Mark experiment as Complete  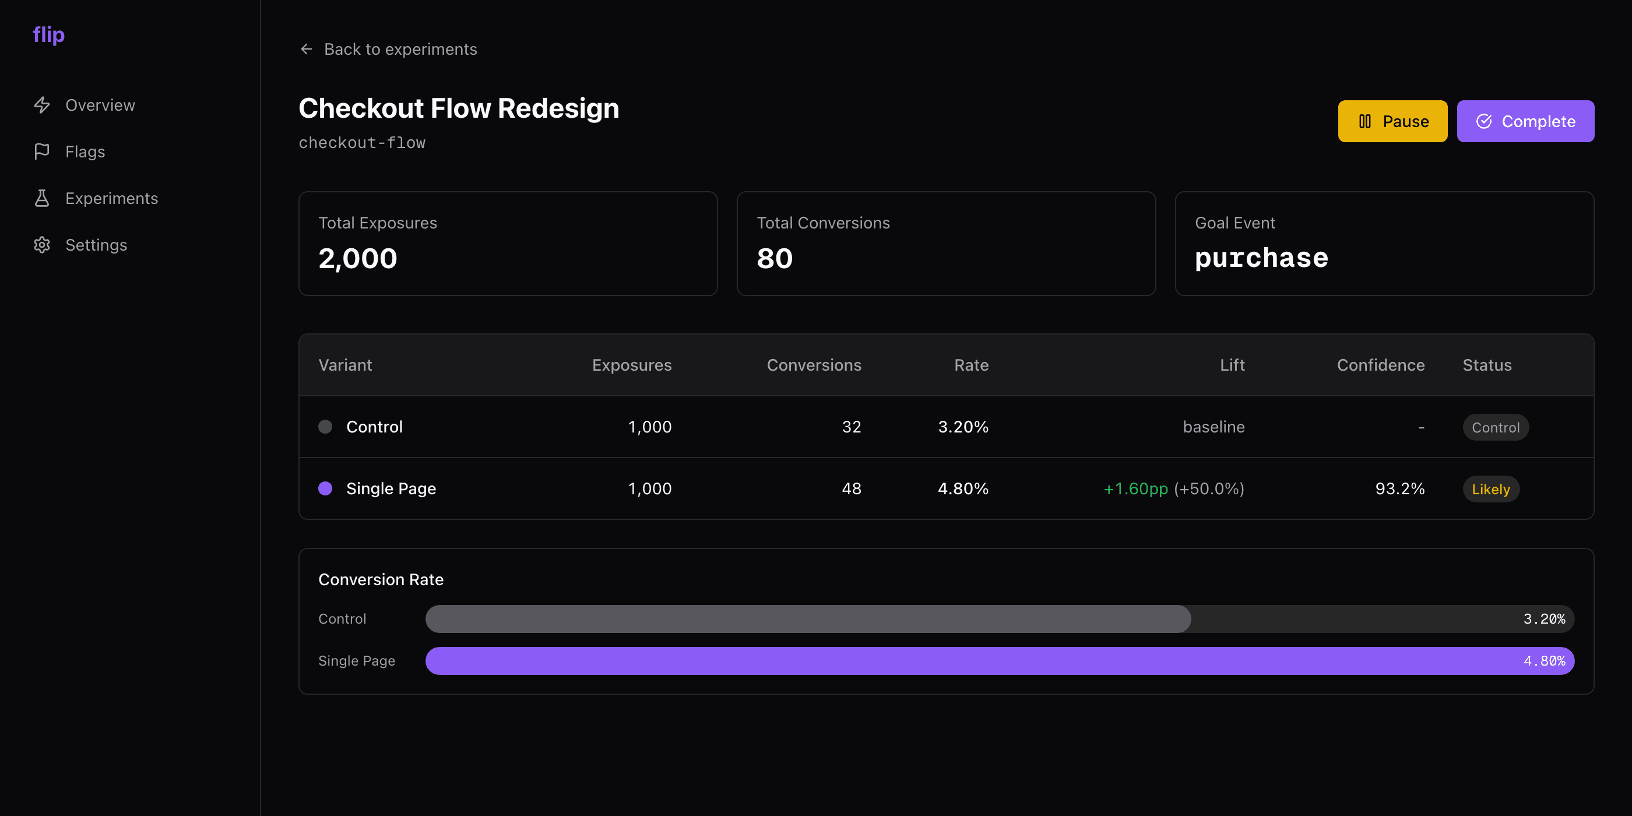1525,121
